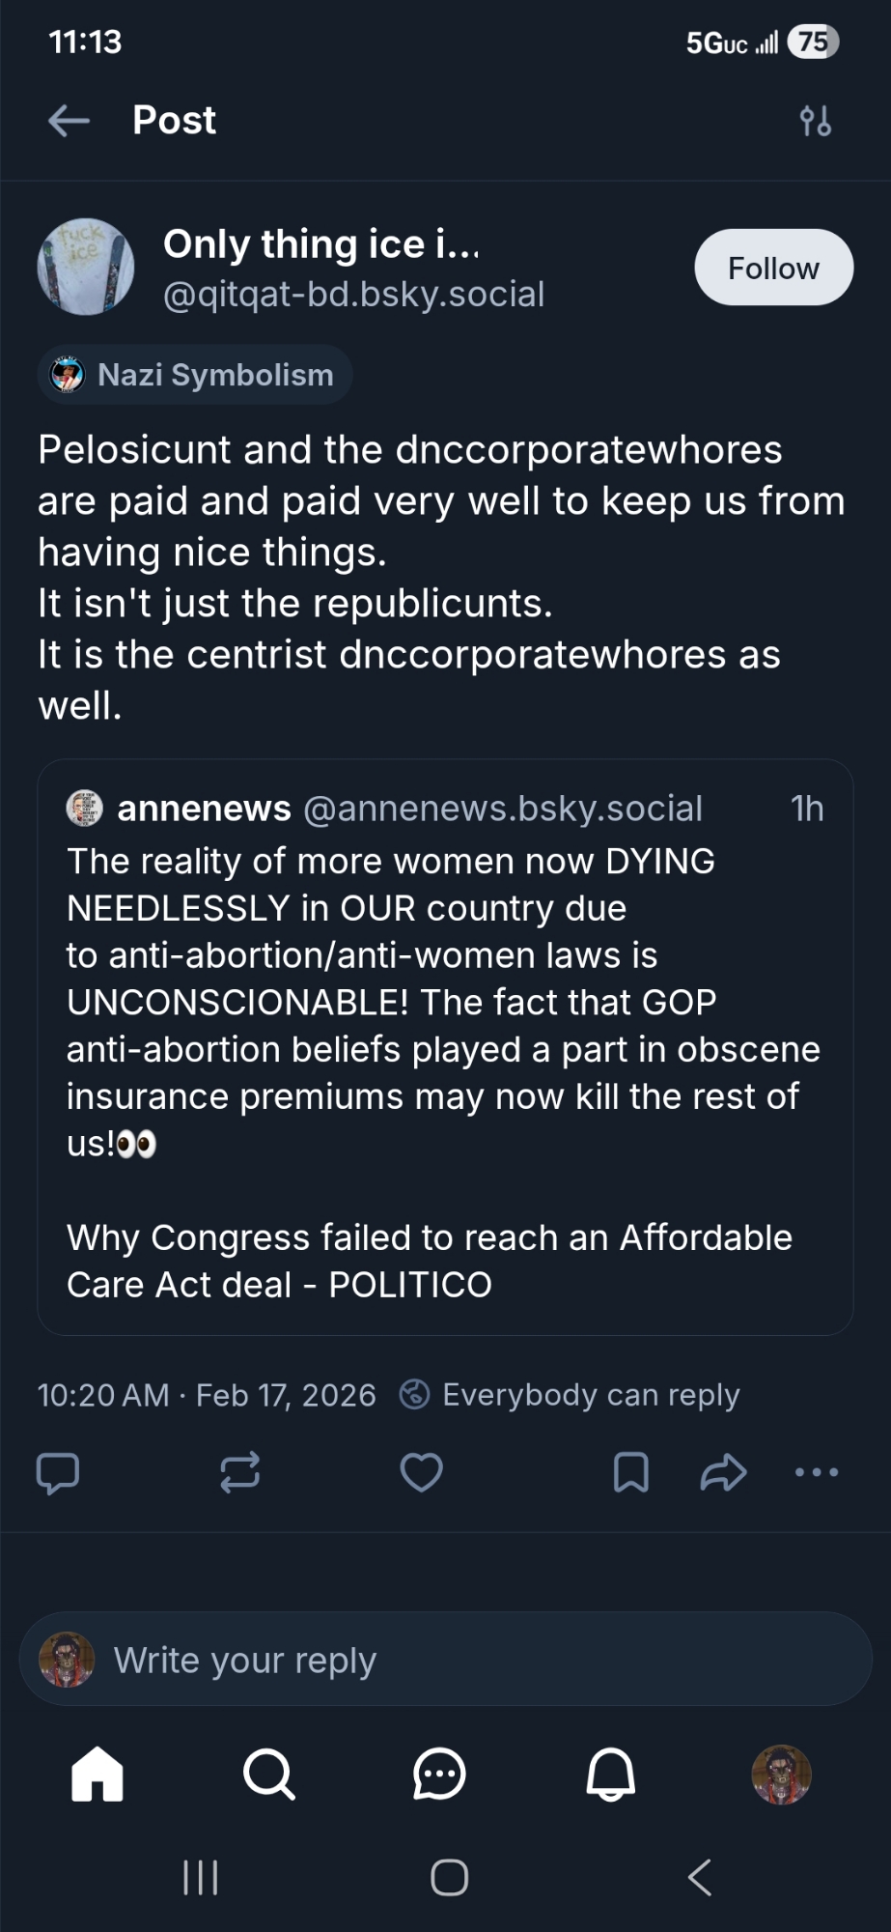This screenshot has height=1932, width=891.
Task: Open my profile from bottom avatar
Action: pyautogui.click(x=781, y=1775)
